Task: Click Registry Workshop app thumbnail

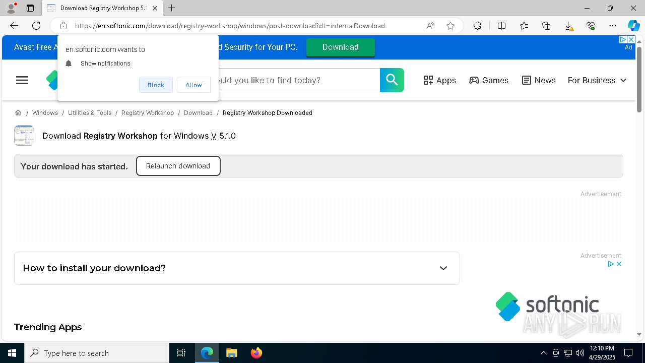Action: [x=24, y=136]
